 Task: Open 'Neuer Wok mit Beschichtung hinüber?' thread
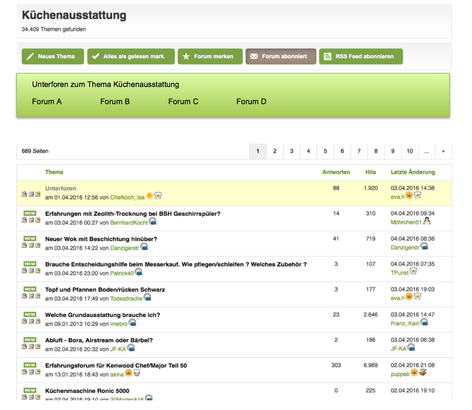[101, 239]
